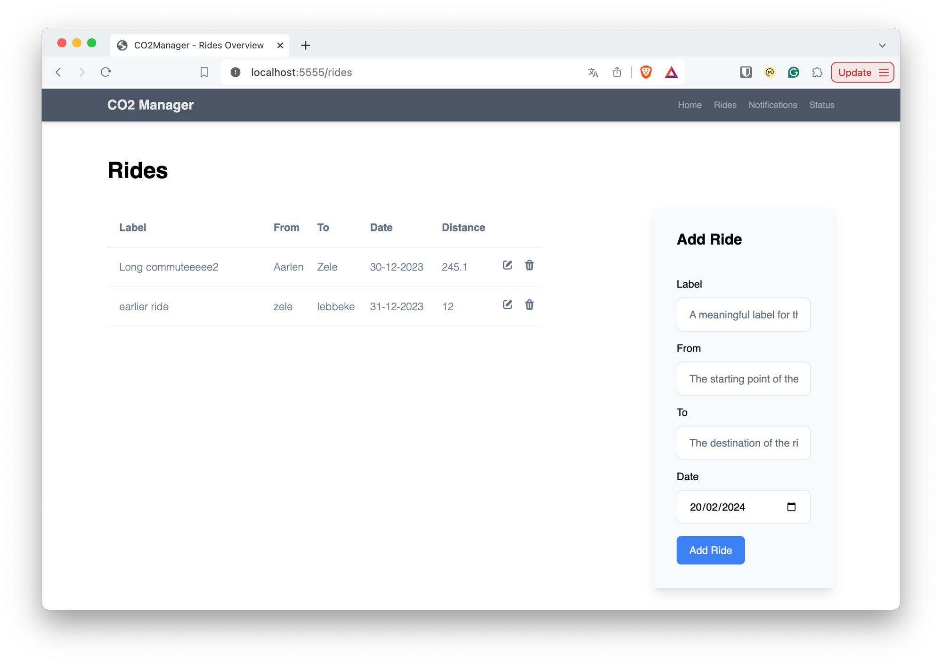Go to Notifications in the navbar

[x=772, y=105]
